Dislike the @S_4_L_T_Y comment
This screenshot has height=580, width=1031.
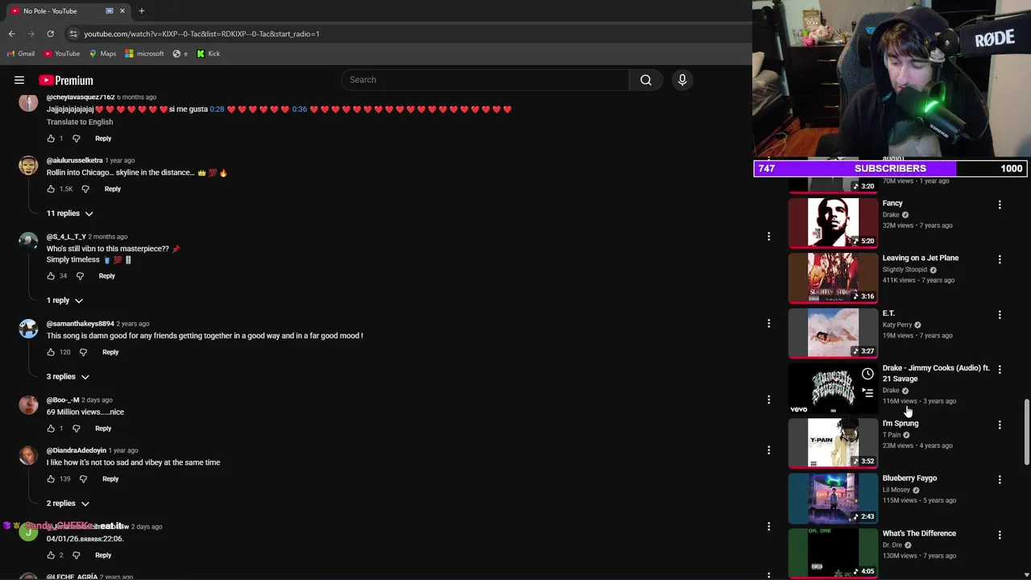[80, 275]
